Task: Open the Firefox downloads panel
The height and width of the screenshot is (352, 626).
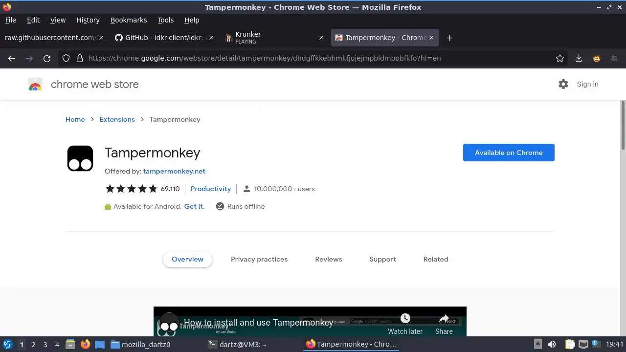Action: click(x=579, y=58)
